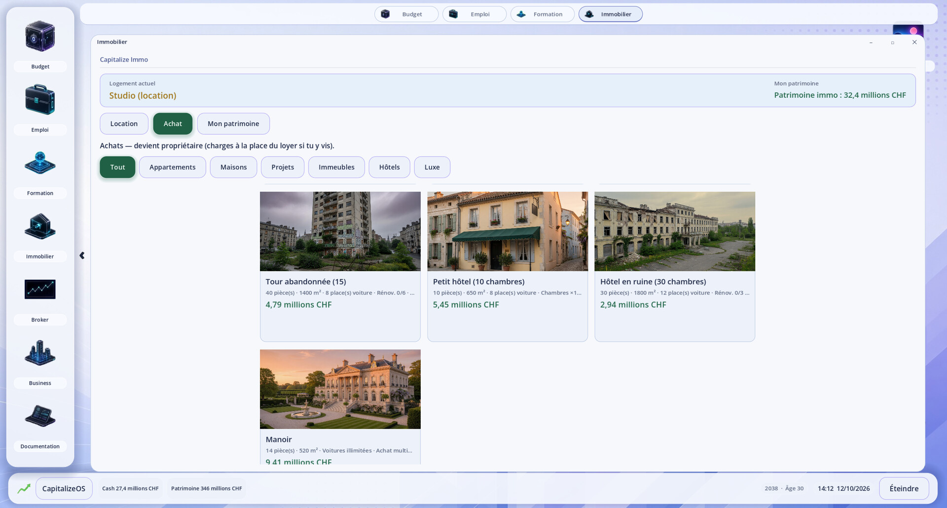This screenshot has height=508, width=947.
Task: Switch to the Formation taskbar tab
Action: [542, 14]
